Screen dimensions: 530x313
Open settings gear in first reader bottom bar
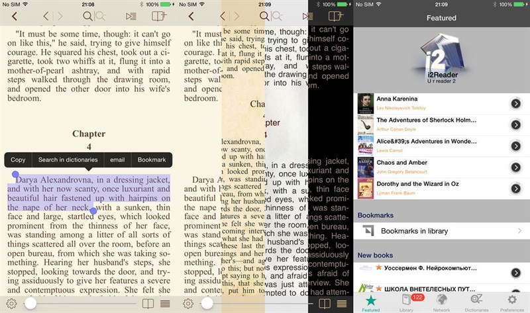point(11,304)
